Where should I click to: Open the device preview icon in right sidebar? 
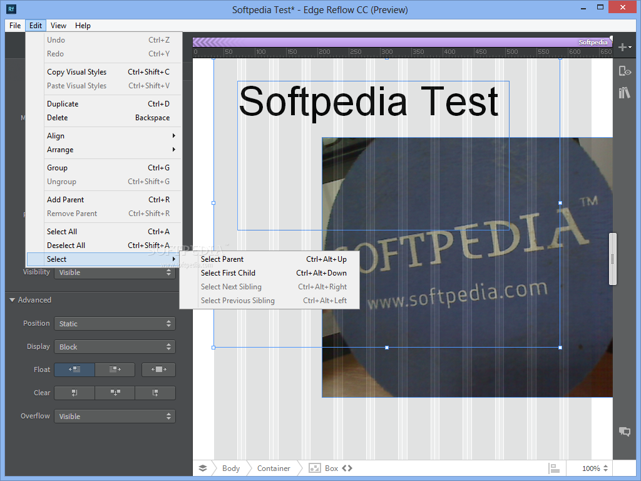click(x=625, y=71)
